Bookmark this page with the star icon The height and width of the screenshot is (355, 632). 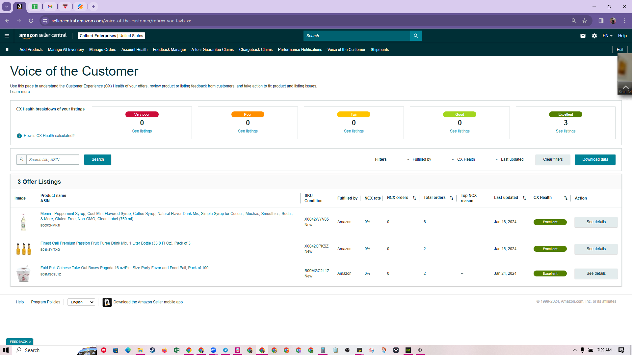pyautogui.click(x=585, y=21)
